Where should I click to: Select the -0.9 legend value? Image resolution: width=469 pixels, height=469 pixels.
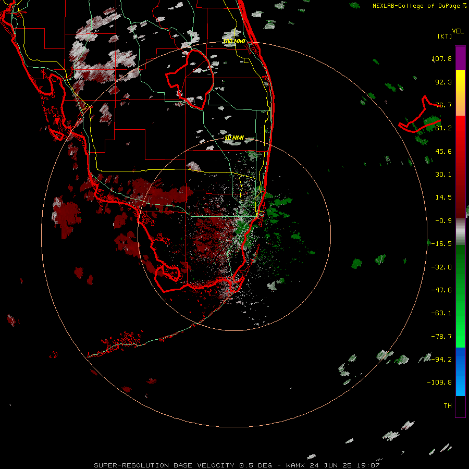(x=443, y=221)
